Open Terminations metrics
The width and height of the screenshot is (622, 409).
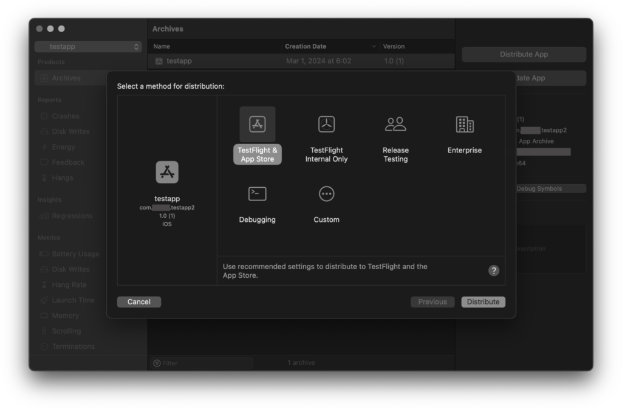(x=73, y=346)
